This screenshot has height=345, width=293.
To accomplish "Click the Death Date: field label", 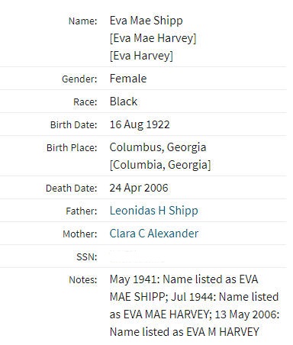I will (72, 189).
